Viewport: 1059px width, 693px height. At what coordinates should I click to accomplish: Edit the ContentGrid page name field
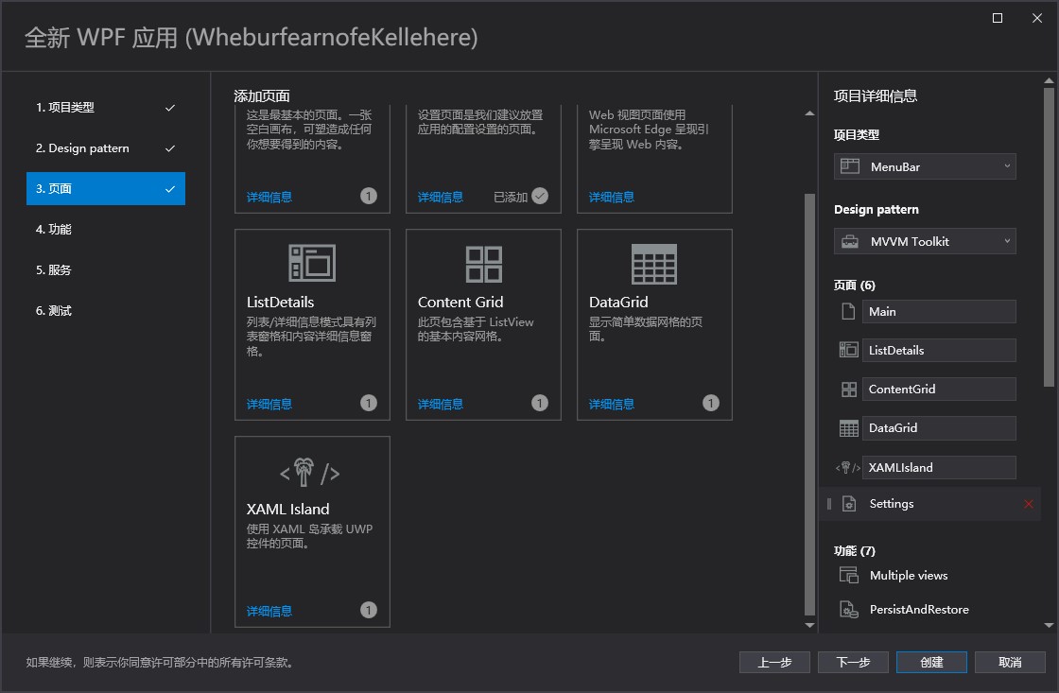tap(939, 390)
